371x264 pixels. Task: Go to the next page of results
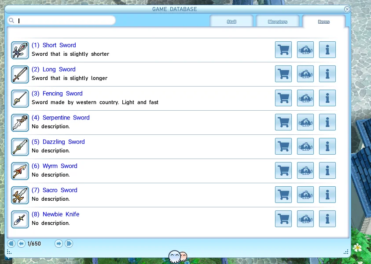coord(59,243)
